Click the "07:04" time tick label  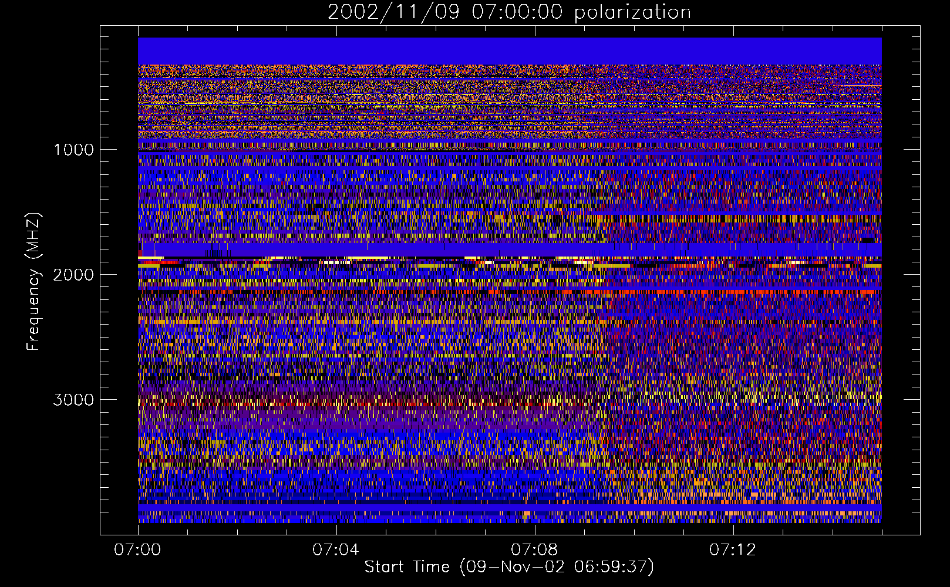336,550
